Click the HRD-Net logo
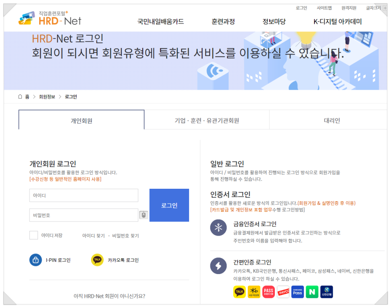The width and height of the screenshot is (391, 308). (50, 18)
